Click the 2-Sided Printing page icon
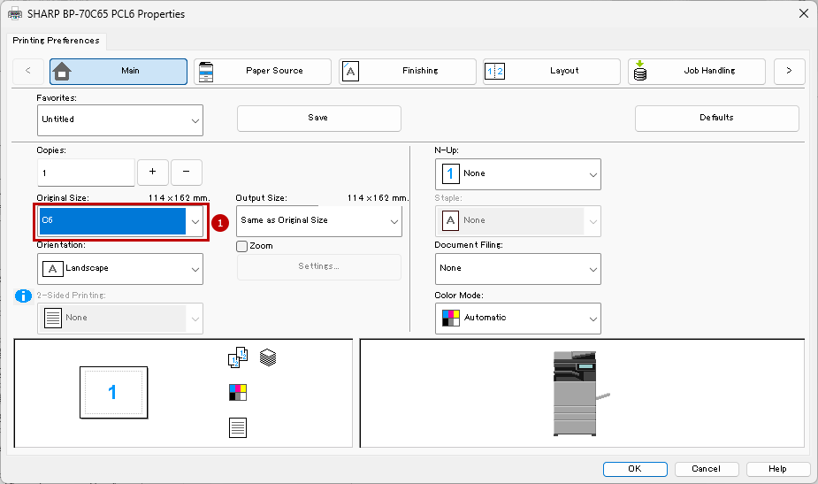This screenshot has height=484, width=818. click(x=53, y=318)
